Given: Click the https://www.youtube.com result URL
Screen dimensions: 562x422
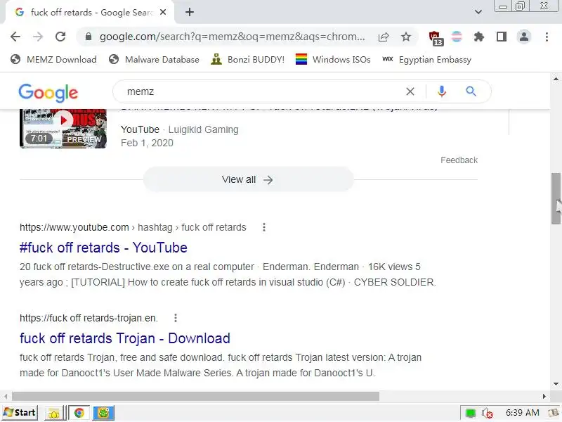Looking at the screenshot, I should 74,227.
